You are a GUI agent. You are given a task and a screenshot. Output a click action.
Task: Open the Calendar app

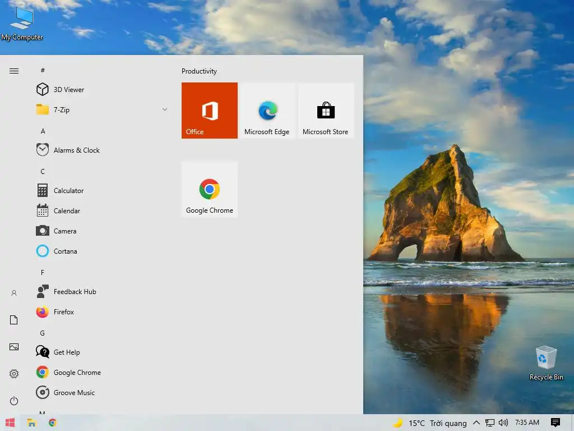(102, 211)
